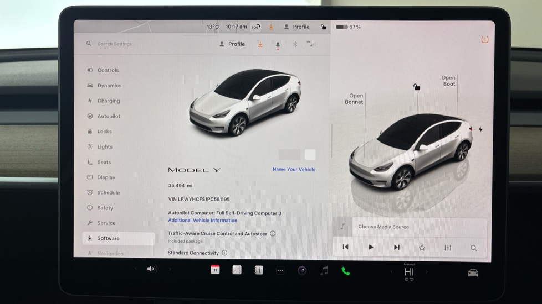542x304 pixels.
Task: Open the Music app in the dock
Action: (324, 271)
